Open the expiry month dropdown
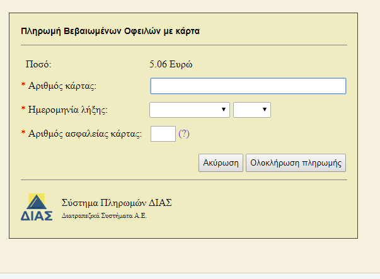 click(190, 110)
